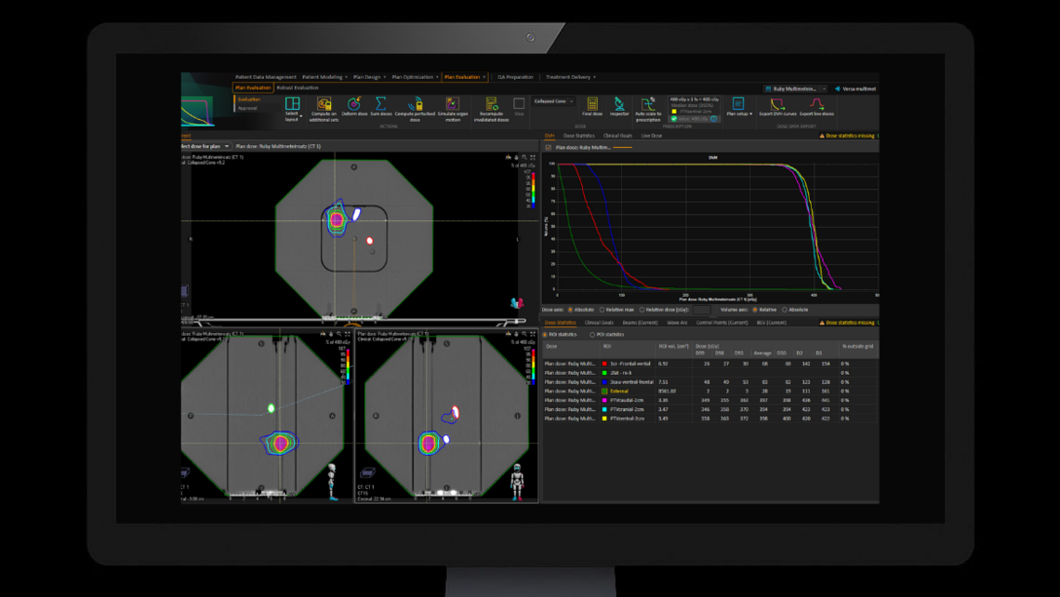This screenshot has height=597, width=1060.
Task: Select the Absolute dose axis option
Action: coord(571,309)
